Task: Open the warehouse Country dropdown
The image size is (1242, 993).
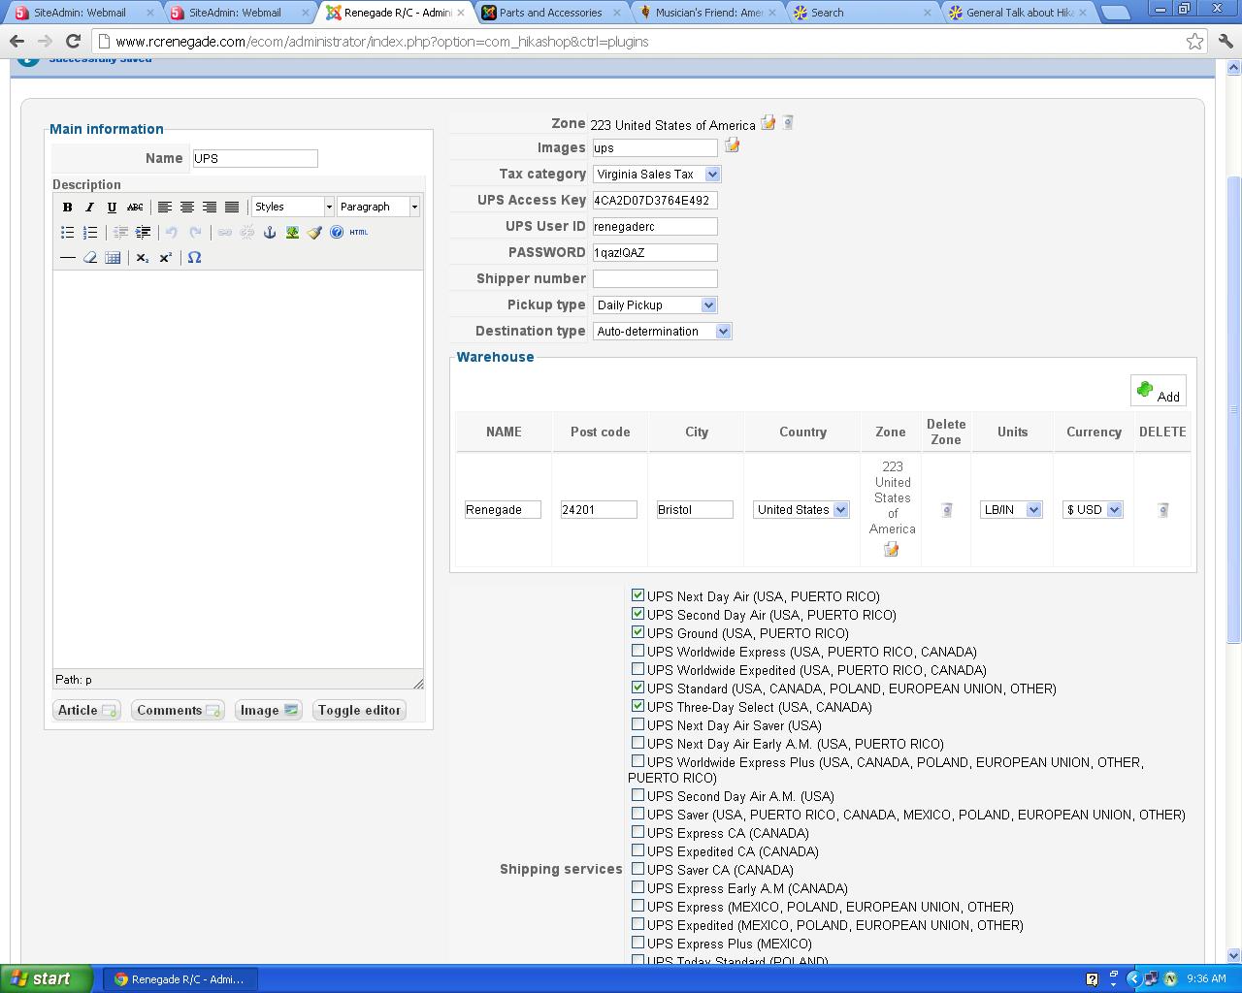Action: pyautogui.click(x=801, y=510)
